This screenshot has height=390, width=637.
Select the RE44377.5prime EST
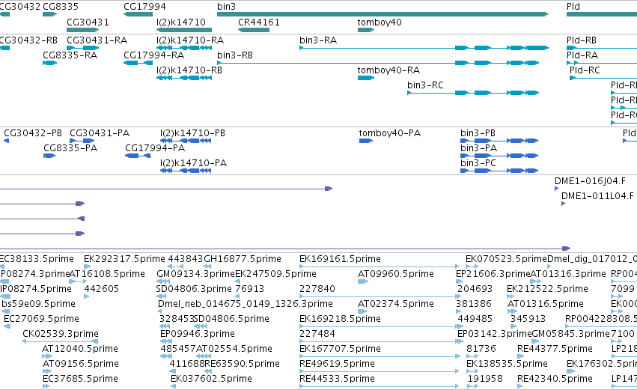click(522, 356)
